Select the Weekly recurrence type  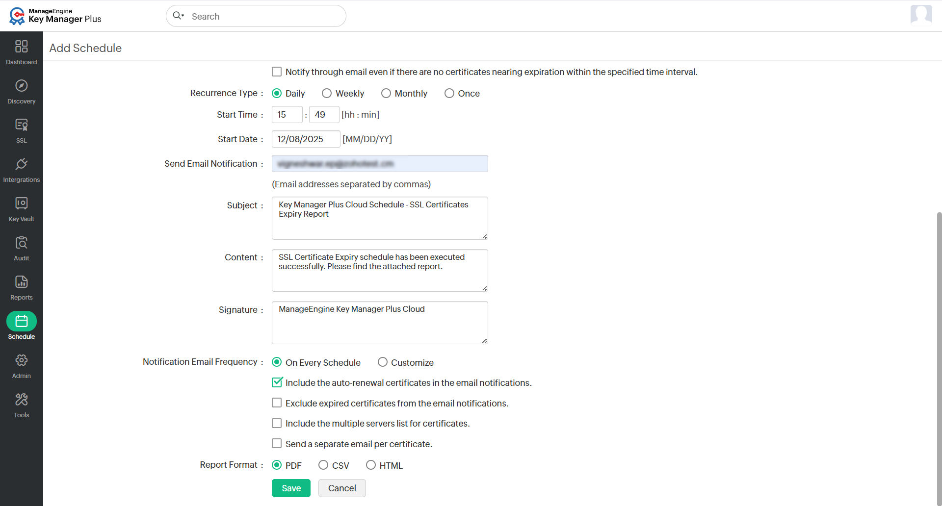pyautogui.click(x=327, y=93)
